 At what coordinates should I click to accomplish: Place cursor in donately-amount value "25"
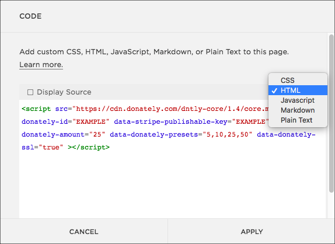click(97, 135)
